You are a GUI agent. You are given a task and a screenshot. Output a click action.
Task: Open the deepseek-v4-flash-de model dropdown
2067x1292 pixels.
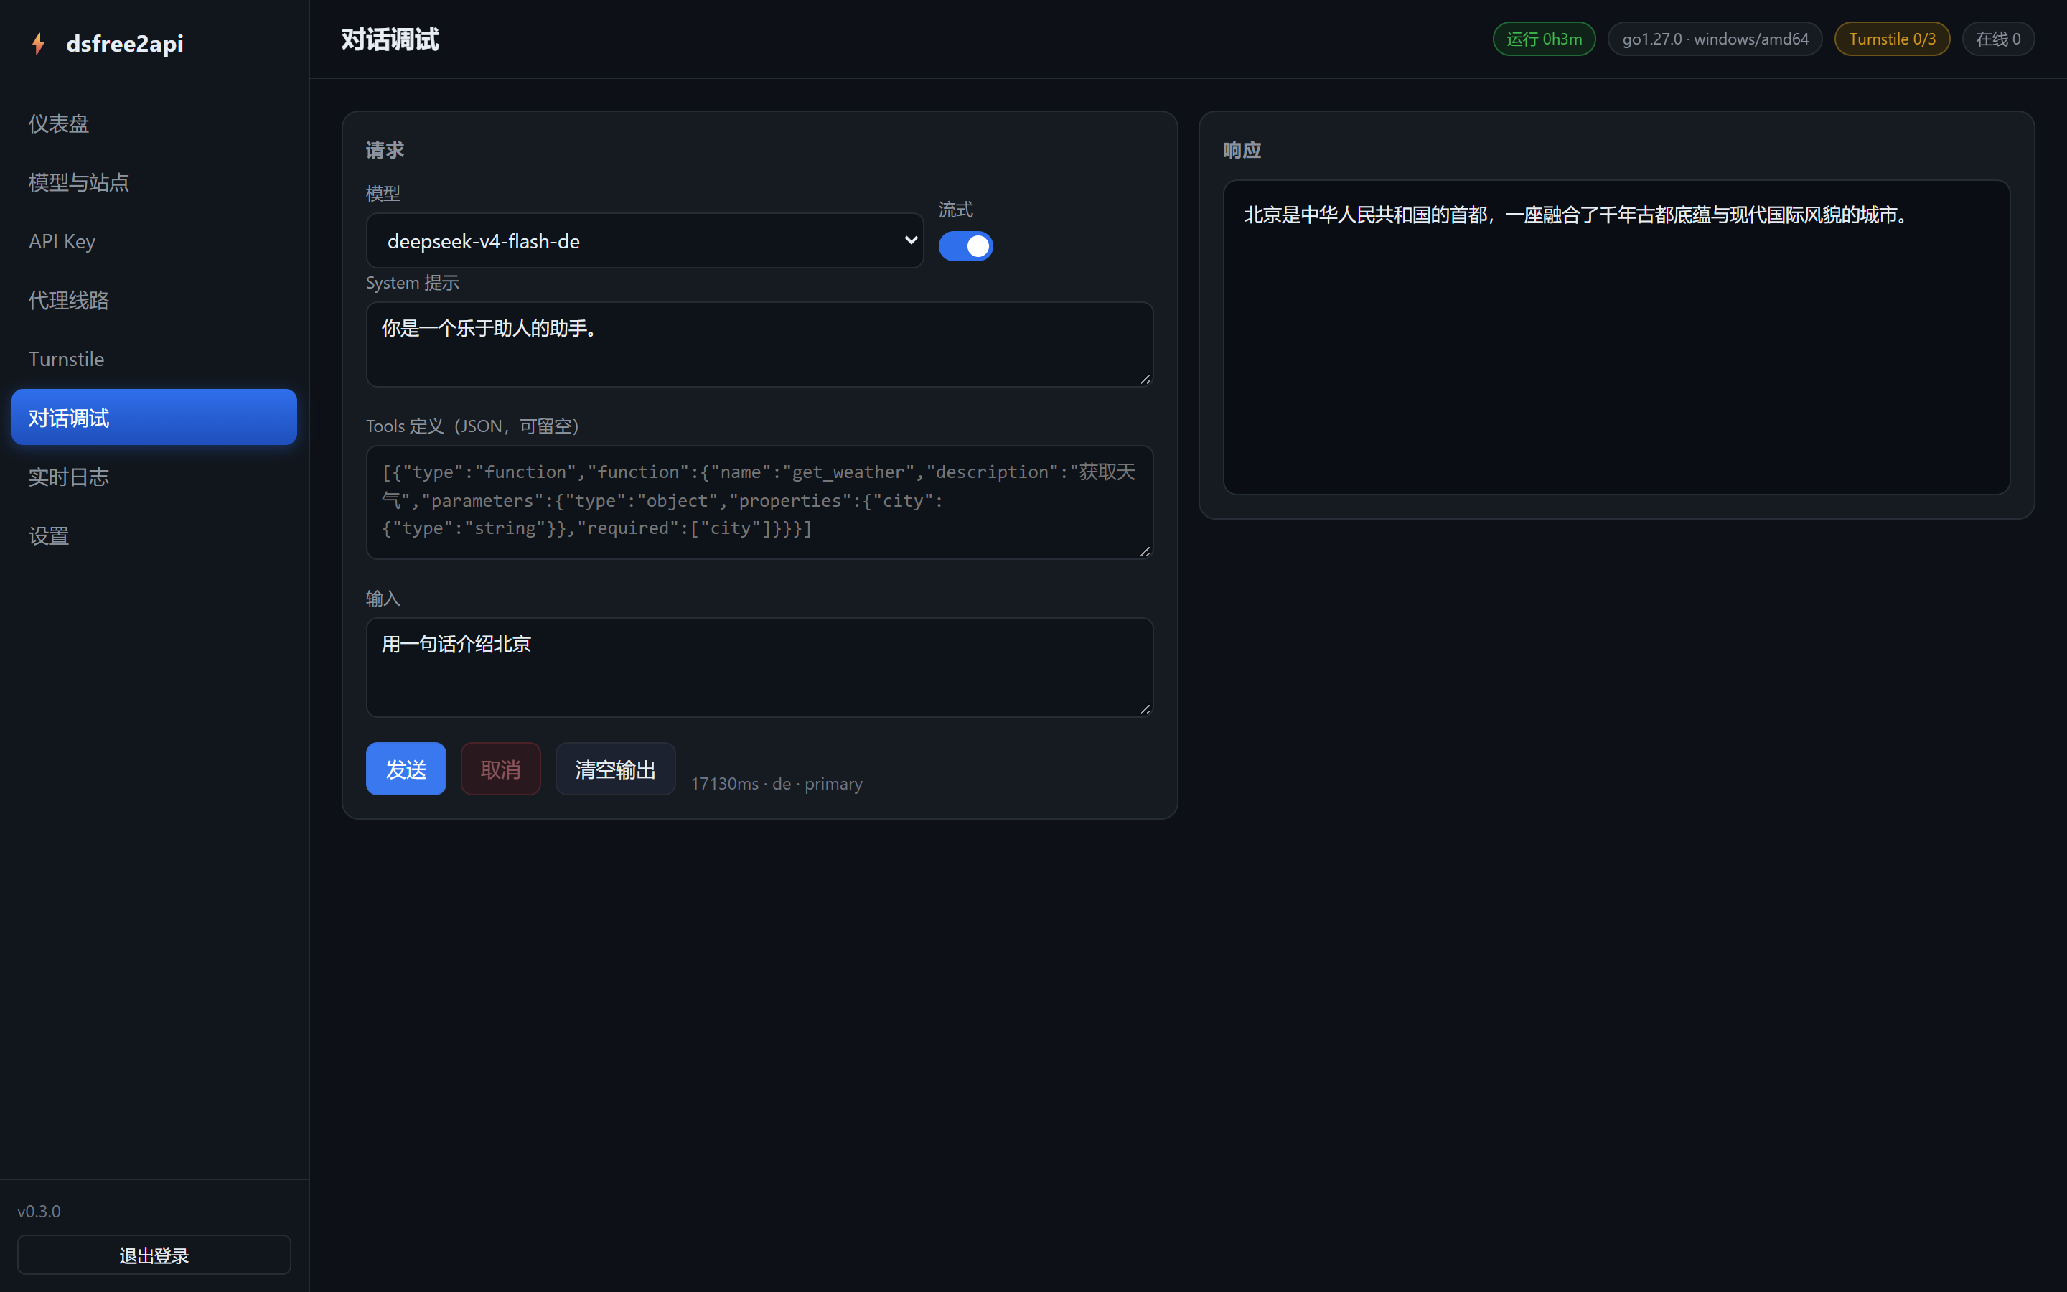645,241
